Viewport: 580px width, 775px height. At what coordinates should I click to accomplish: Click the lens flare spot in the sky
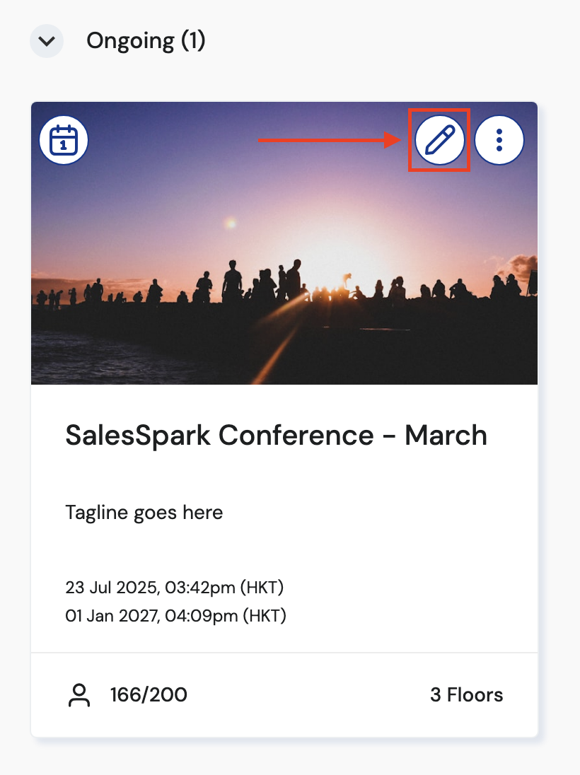pos(231,224)
